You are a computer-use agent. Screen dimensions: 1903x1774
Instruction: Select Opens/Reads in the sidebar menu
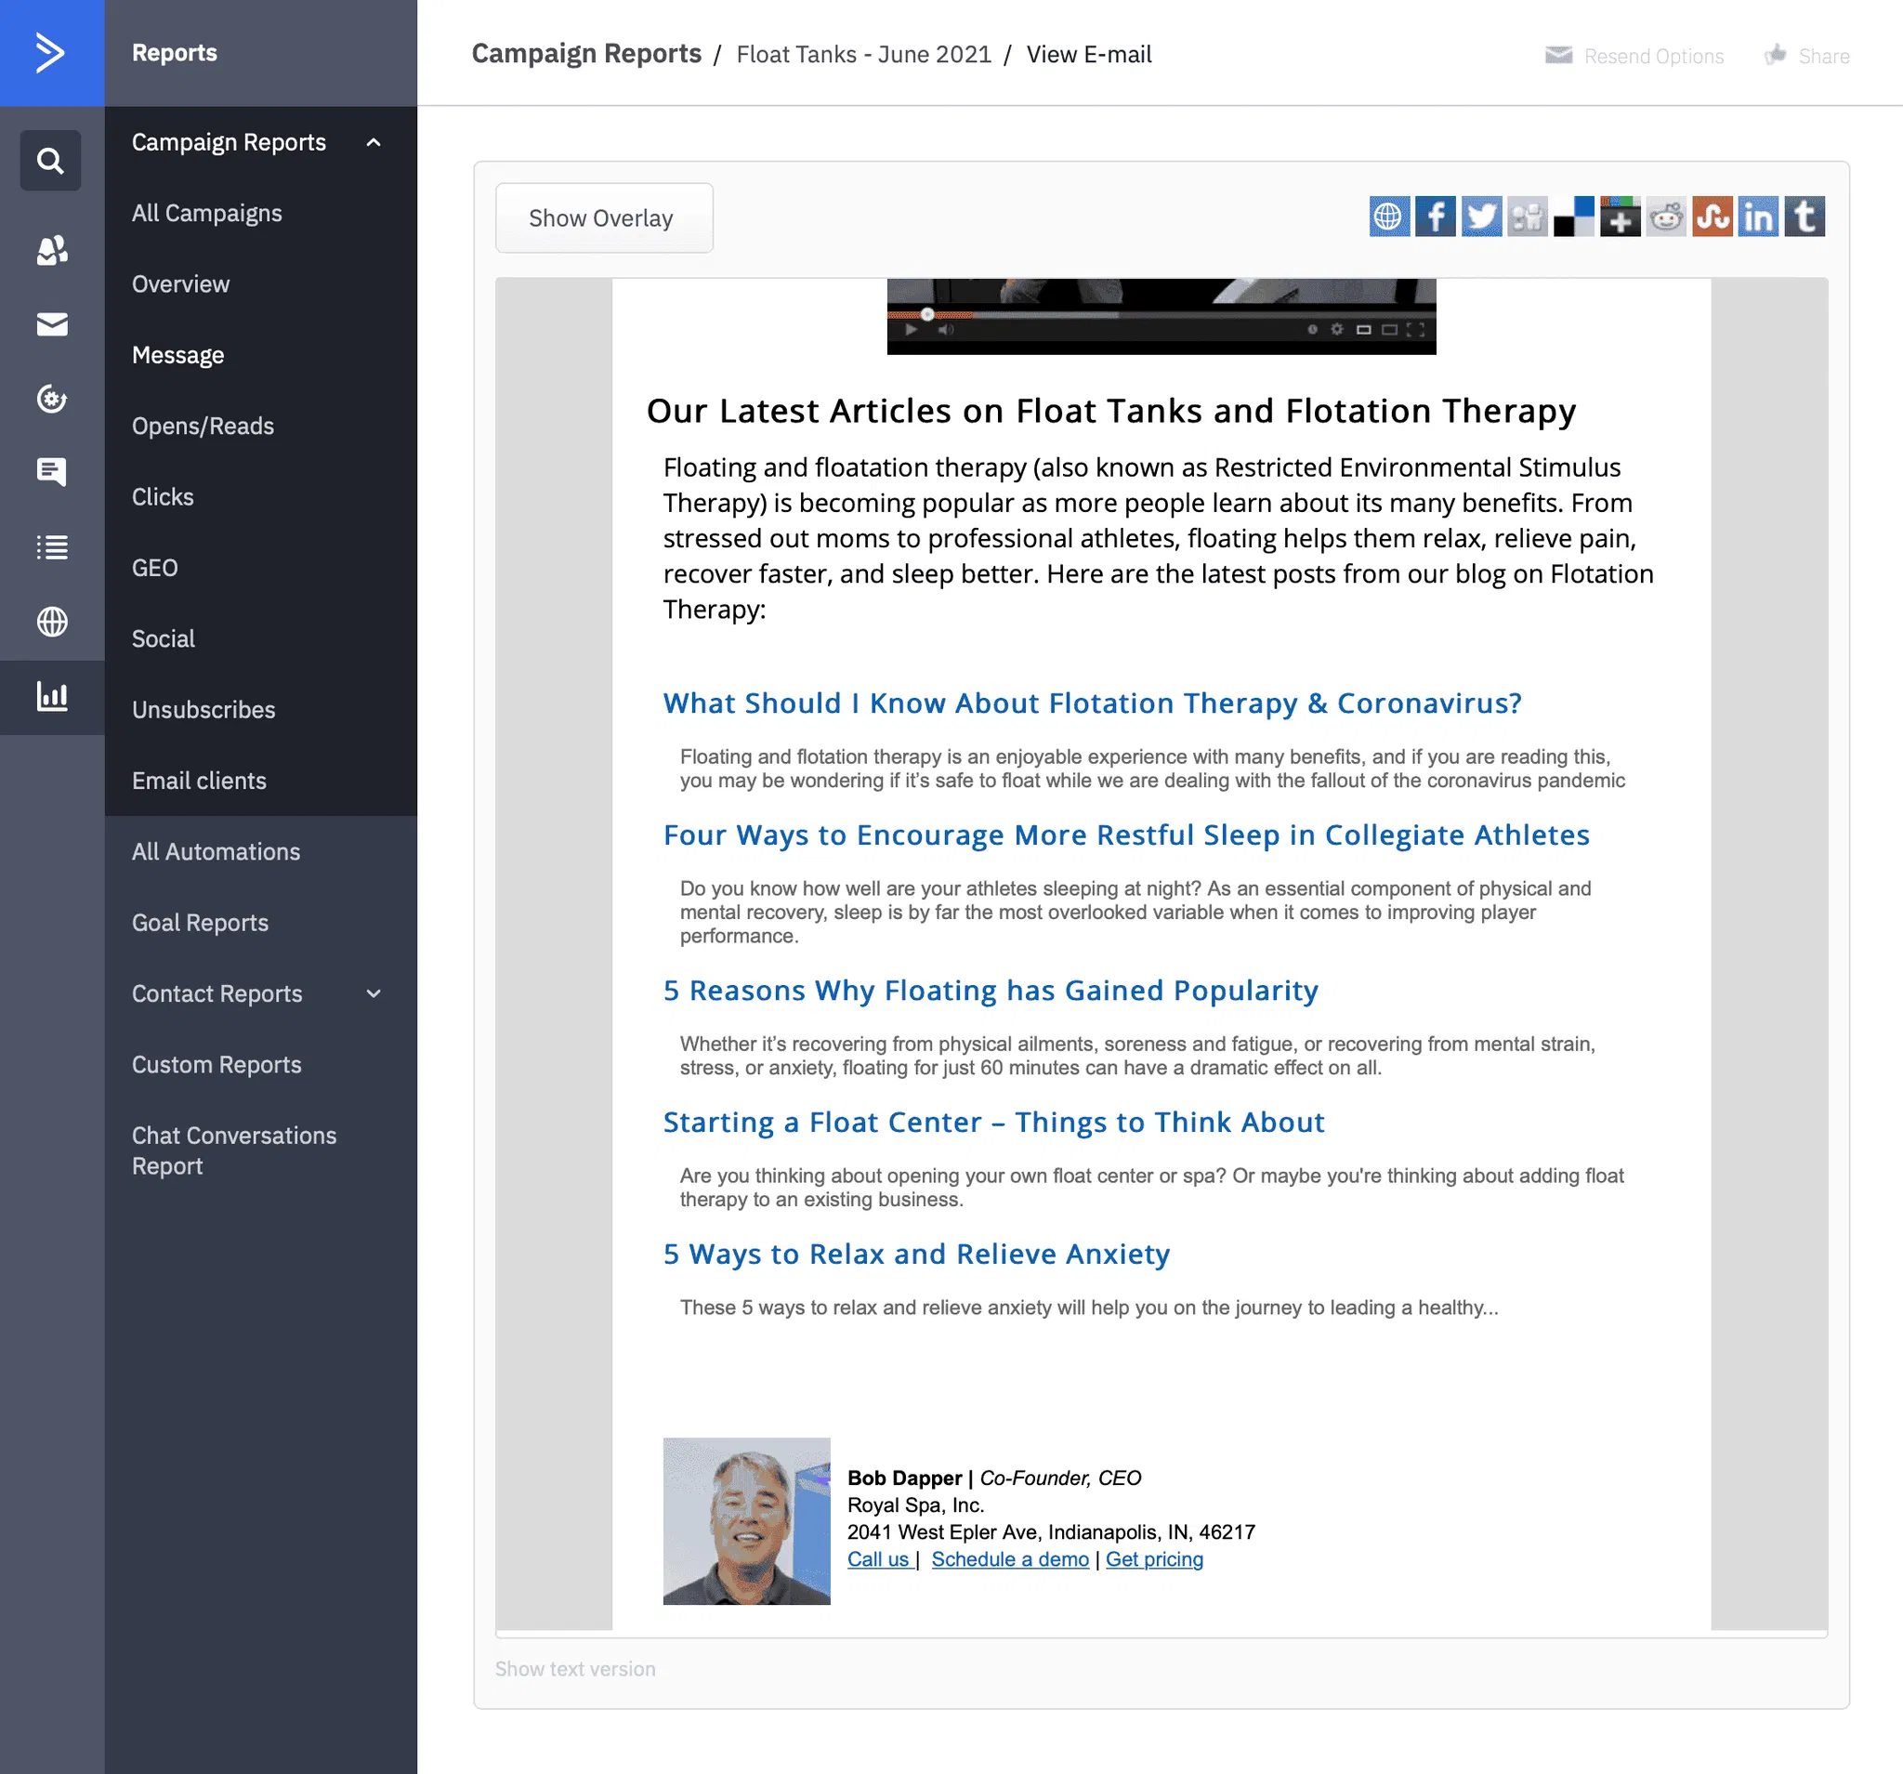point(203,426)
